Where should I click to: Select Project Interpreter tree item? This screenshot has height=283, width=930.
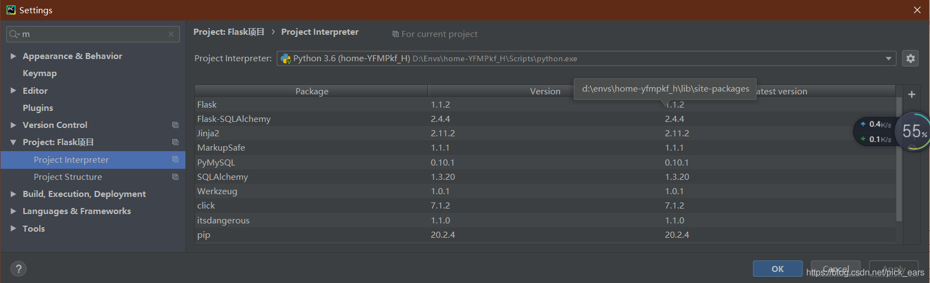coord(93,159)
